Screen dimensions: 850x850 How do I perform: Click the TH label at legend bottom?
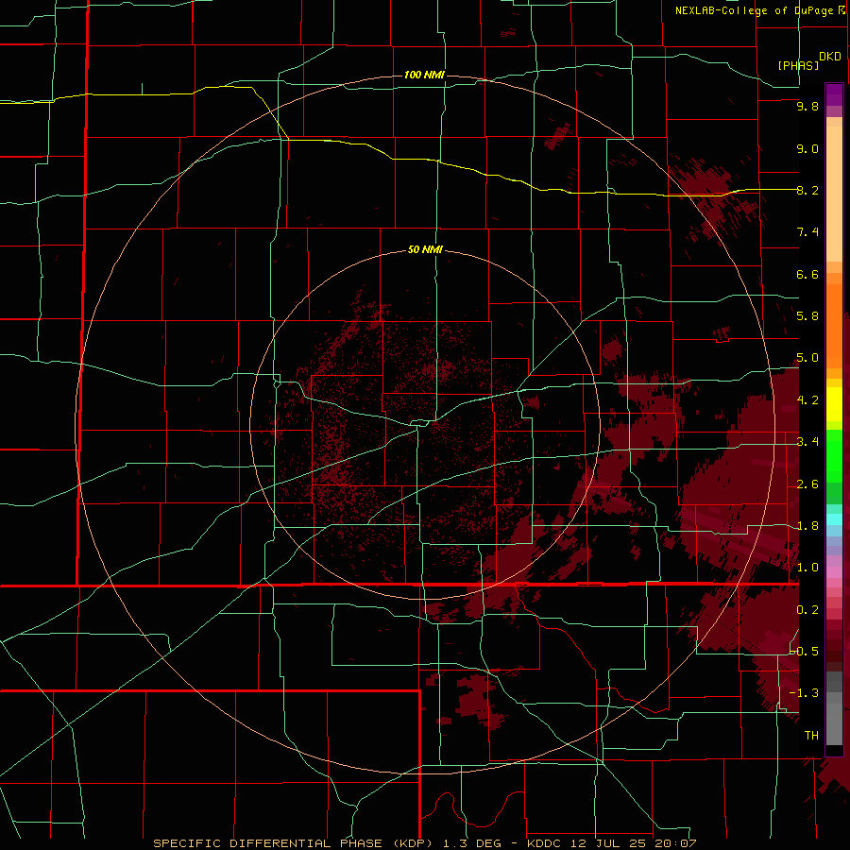811,736
